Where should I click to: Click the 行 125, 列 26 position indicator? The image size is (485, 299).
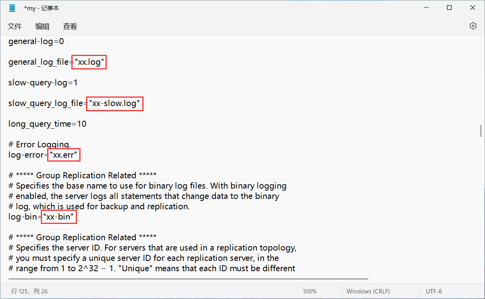[x=29, y=291]
